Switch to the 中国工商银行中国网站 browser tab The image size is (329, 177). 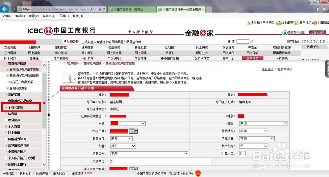tap(132, 10)
